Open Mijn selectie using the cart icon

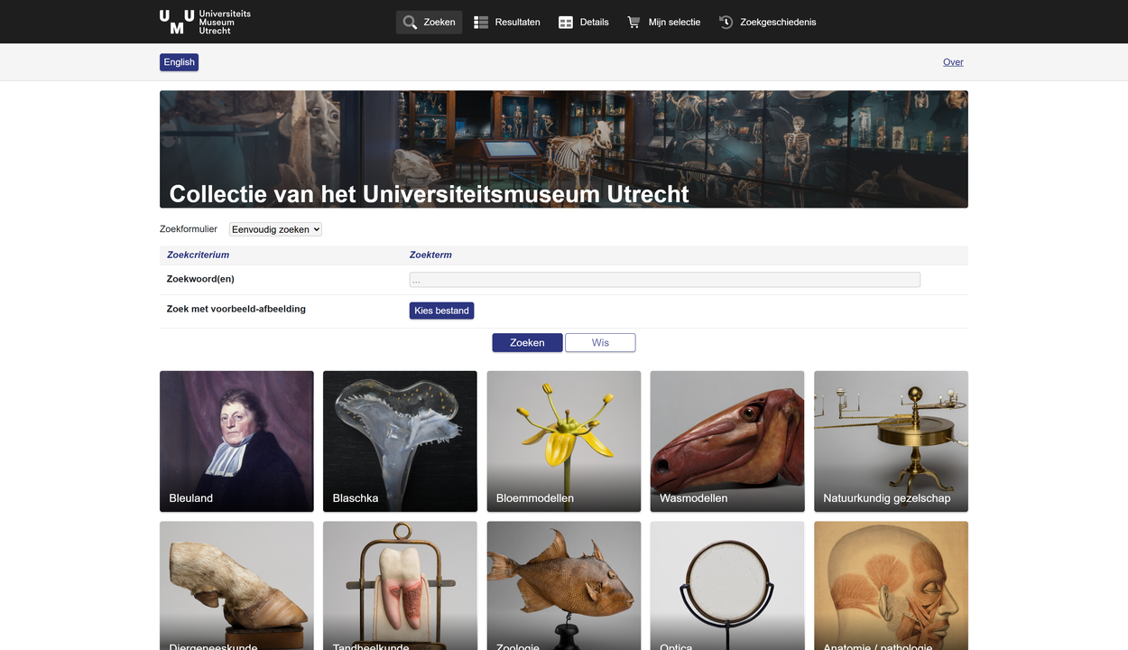(633, 22)
